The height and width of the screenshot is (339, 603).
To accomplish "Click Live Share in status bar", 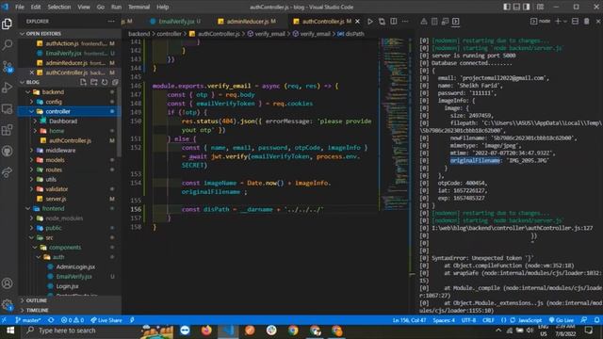I will click(x=106, y=320).
